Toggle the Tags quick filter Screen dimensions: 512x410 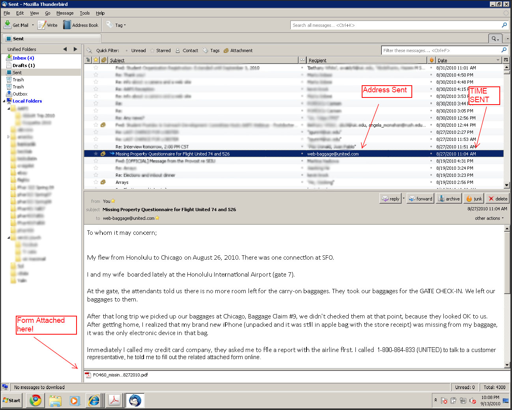pos(211,51)
